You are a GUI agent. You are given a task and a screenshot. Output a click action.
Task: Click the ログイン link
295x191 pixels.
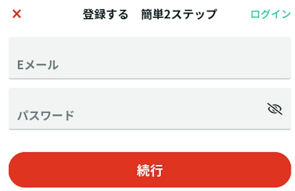click(x=270, y=14)
